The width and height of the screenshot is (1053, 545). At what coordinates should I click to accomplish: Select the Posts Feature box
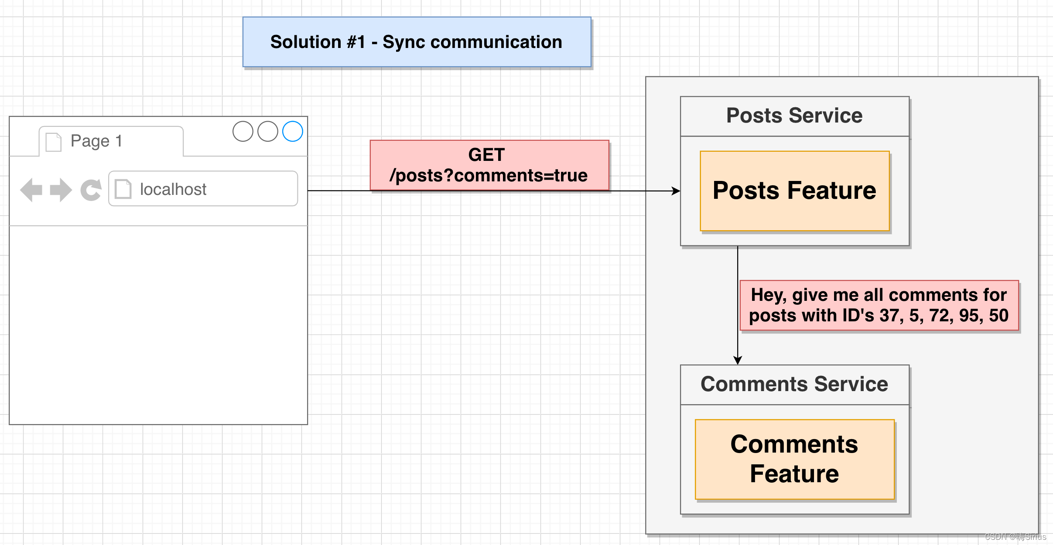pos(795,191)
